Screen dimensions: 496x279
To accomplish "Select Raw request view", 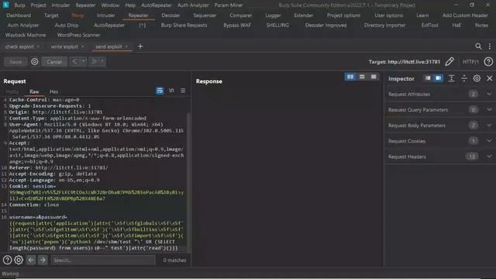I will [x=34, y=91].
